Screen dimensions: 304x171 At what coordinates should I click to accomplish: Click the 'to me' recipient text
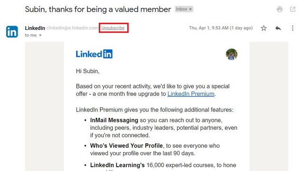(x=30, y=35)
